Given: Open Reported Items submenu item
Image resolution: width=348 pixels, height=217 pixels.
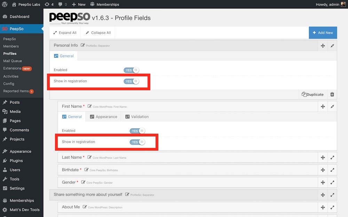Looking at the screenshot, I should pos(18,91).
